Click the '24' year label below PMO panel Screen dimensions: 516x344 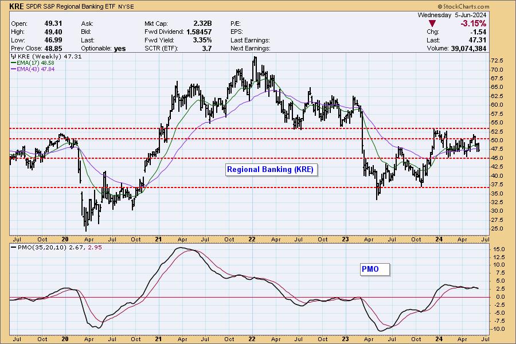pyautogui.click(x=439, y=339)
